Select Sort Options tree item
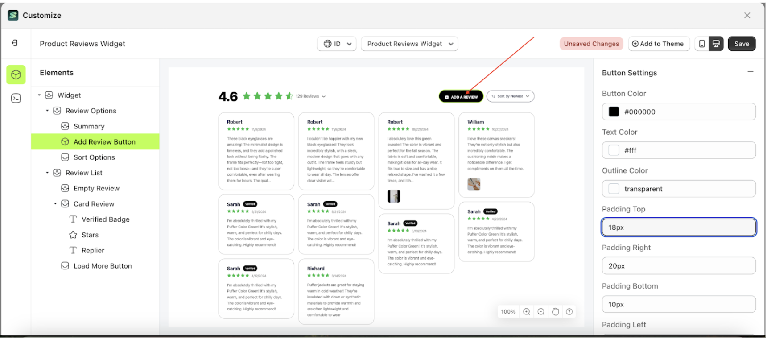767x339 pixels. pos(94,157)
